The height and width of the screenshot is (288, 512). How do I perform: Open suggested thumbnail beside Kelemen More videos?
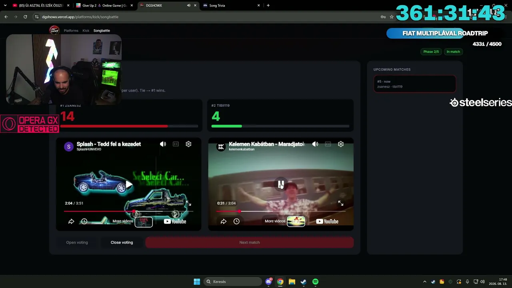(x=296, y=221)
